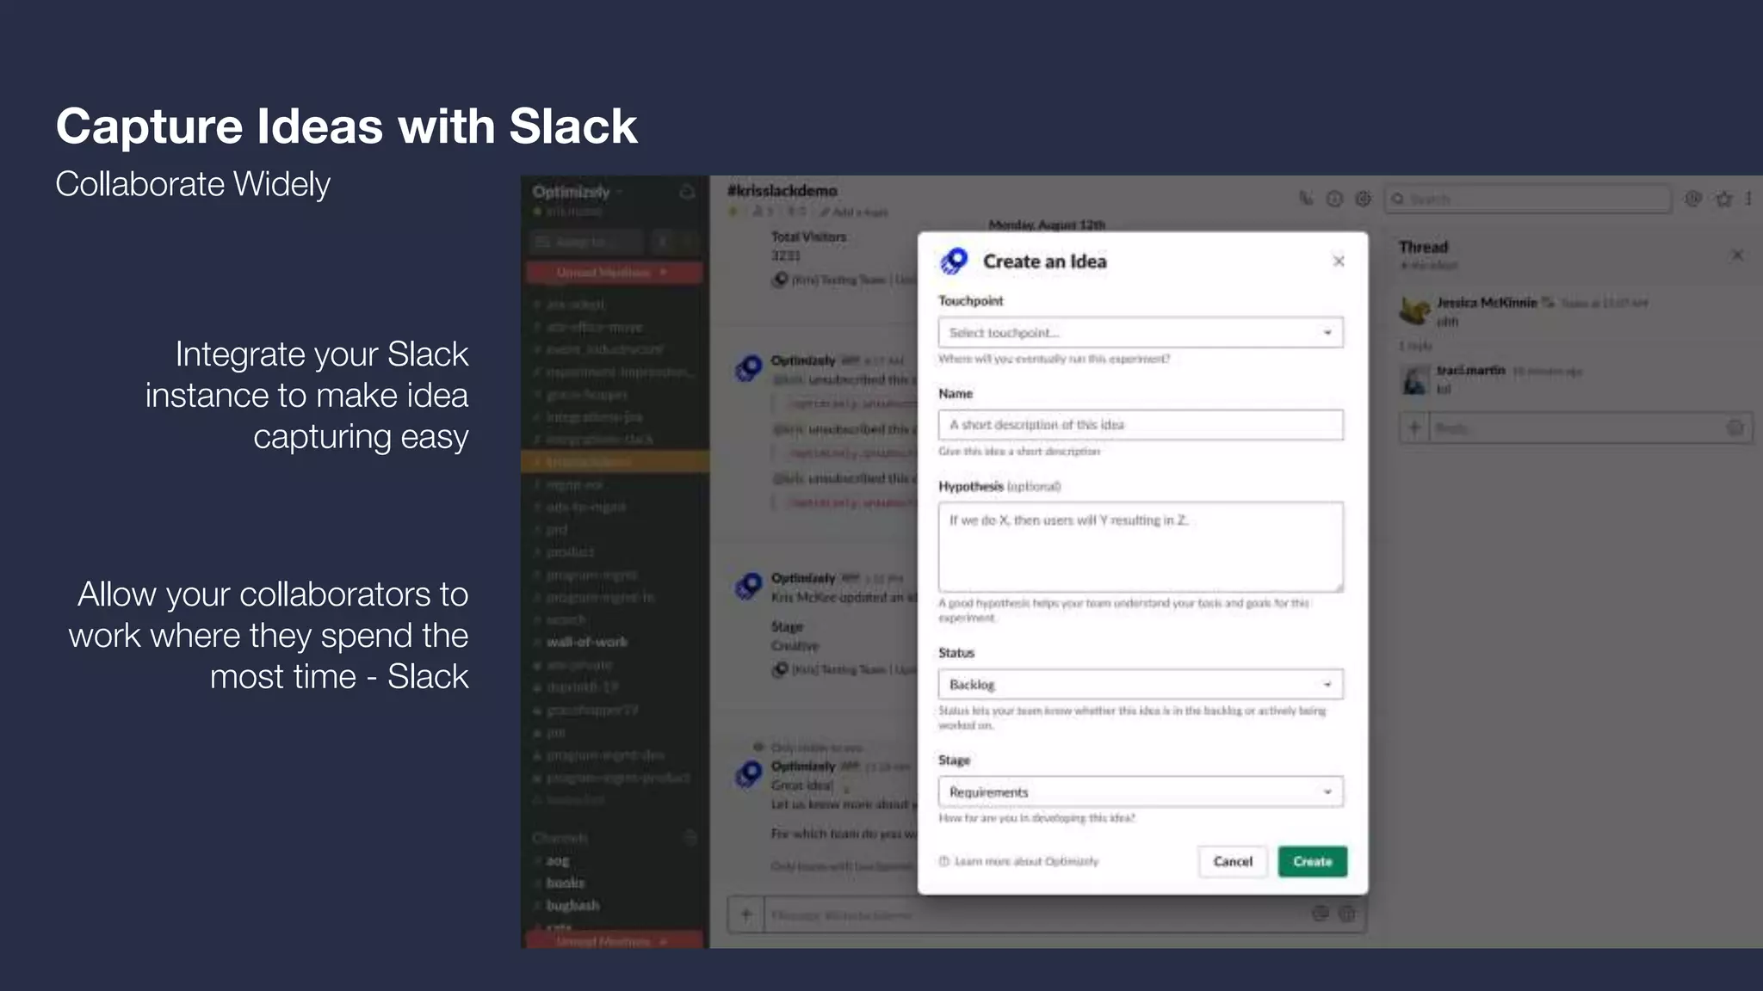Viewport: 1763px width, 991px height.
Task: Click Optimizely app avatar on updated message
Action: click(749, 587)
